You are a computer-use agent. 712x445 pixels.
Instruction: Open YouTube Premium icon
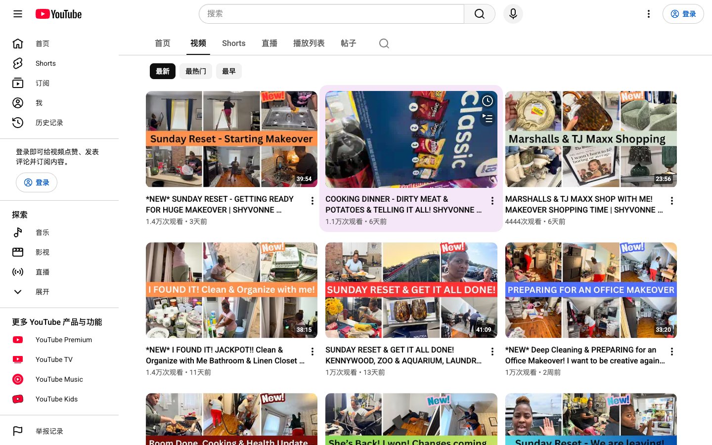tap(18, 340)
